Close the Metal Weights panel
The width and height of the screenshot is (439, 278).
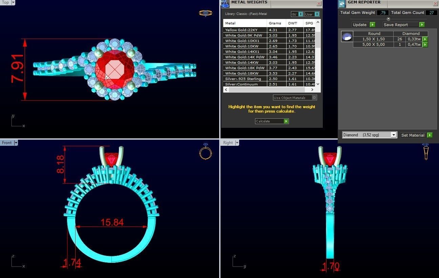tap(319, 3)
